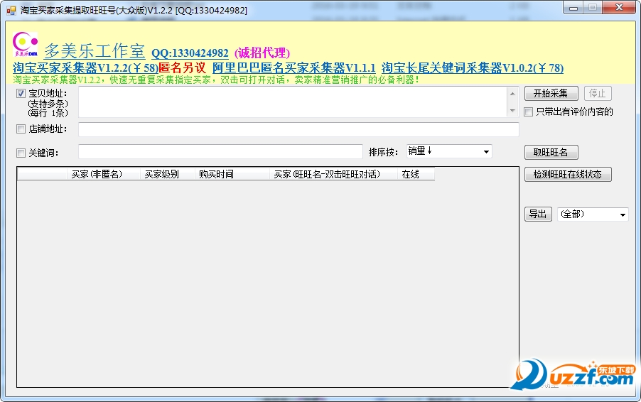The image size is (641, 402).
Task: Close the application window
Action: [x=619, y=8]
